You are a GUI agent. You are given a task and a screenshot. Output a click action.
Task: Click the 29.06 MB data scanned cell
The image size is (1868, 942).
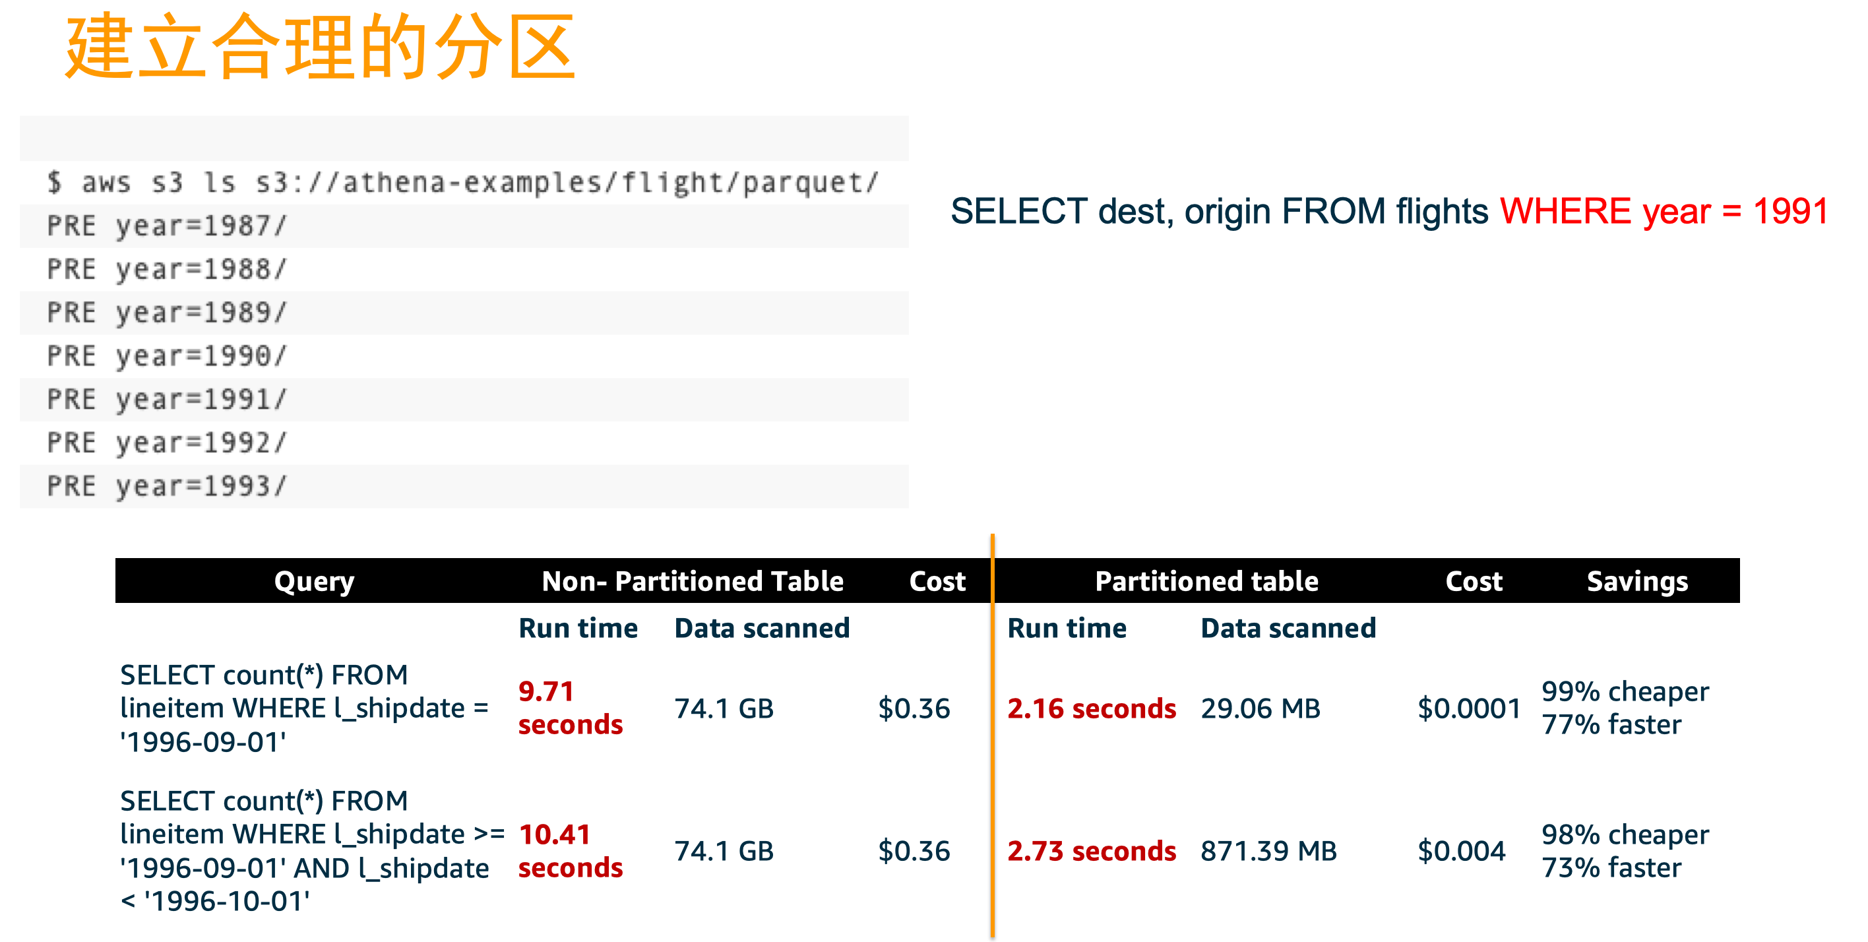click(x=1261, y=708)
